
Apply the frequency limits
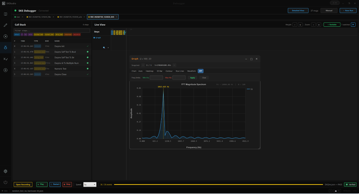[x=192, y=78]
